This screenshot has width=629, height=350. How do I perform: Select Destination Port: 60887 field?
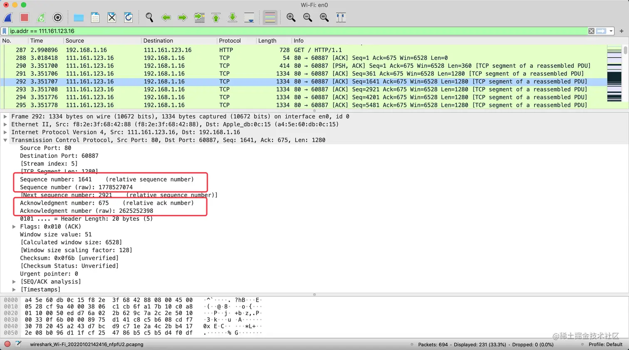(x=59, y=156)
